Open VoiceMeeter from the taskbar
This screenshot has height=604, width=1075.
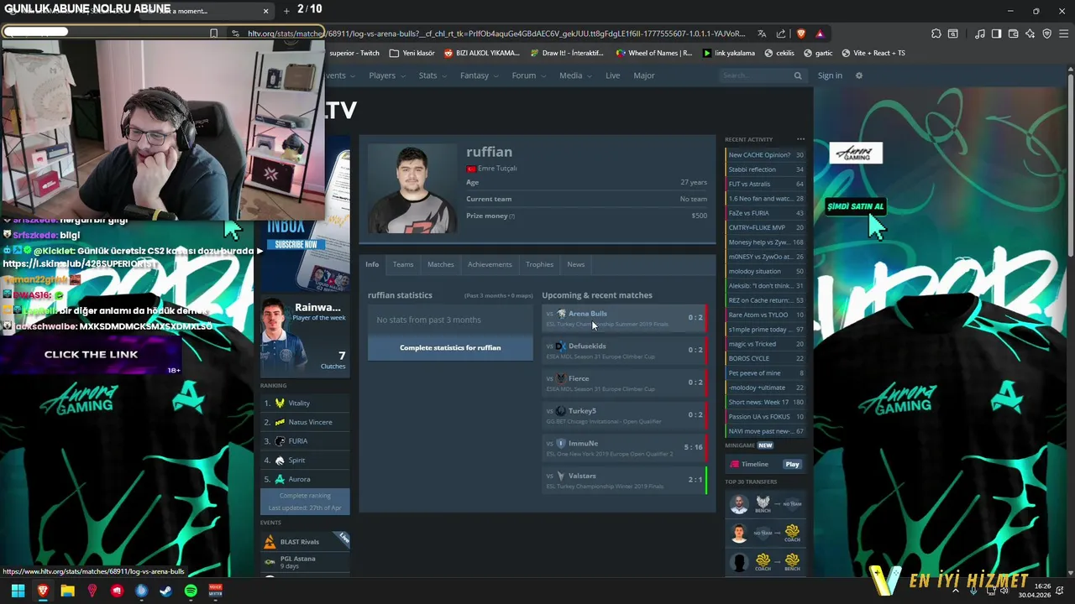(215, 591)
